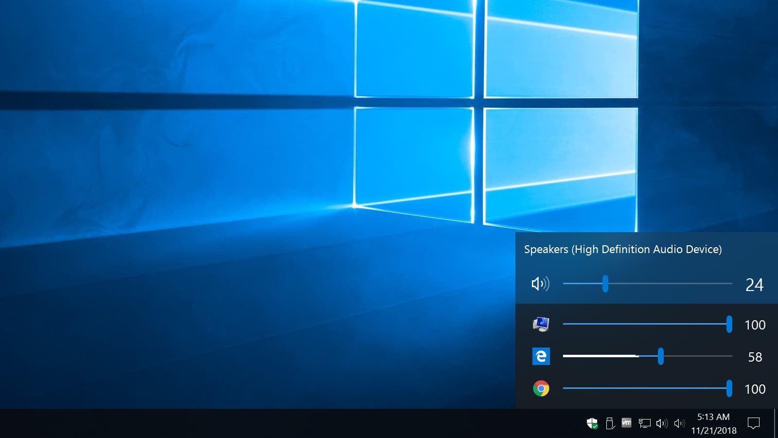Adjust the Microsoft Edge volume slider

coord(647,356)
